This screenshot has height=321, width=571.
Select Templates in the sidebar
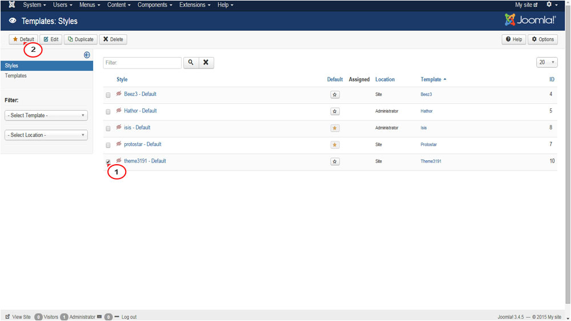pyautogui.click(x=15, y=76)
